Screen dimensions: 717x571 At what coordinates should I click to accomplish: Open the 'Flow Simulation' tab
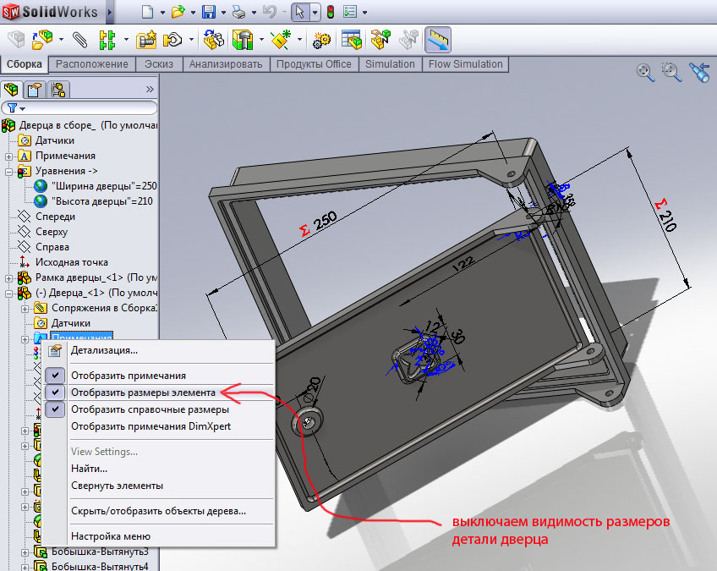(x=465, y=64)
